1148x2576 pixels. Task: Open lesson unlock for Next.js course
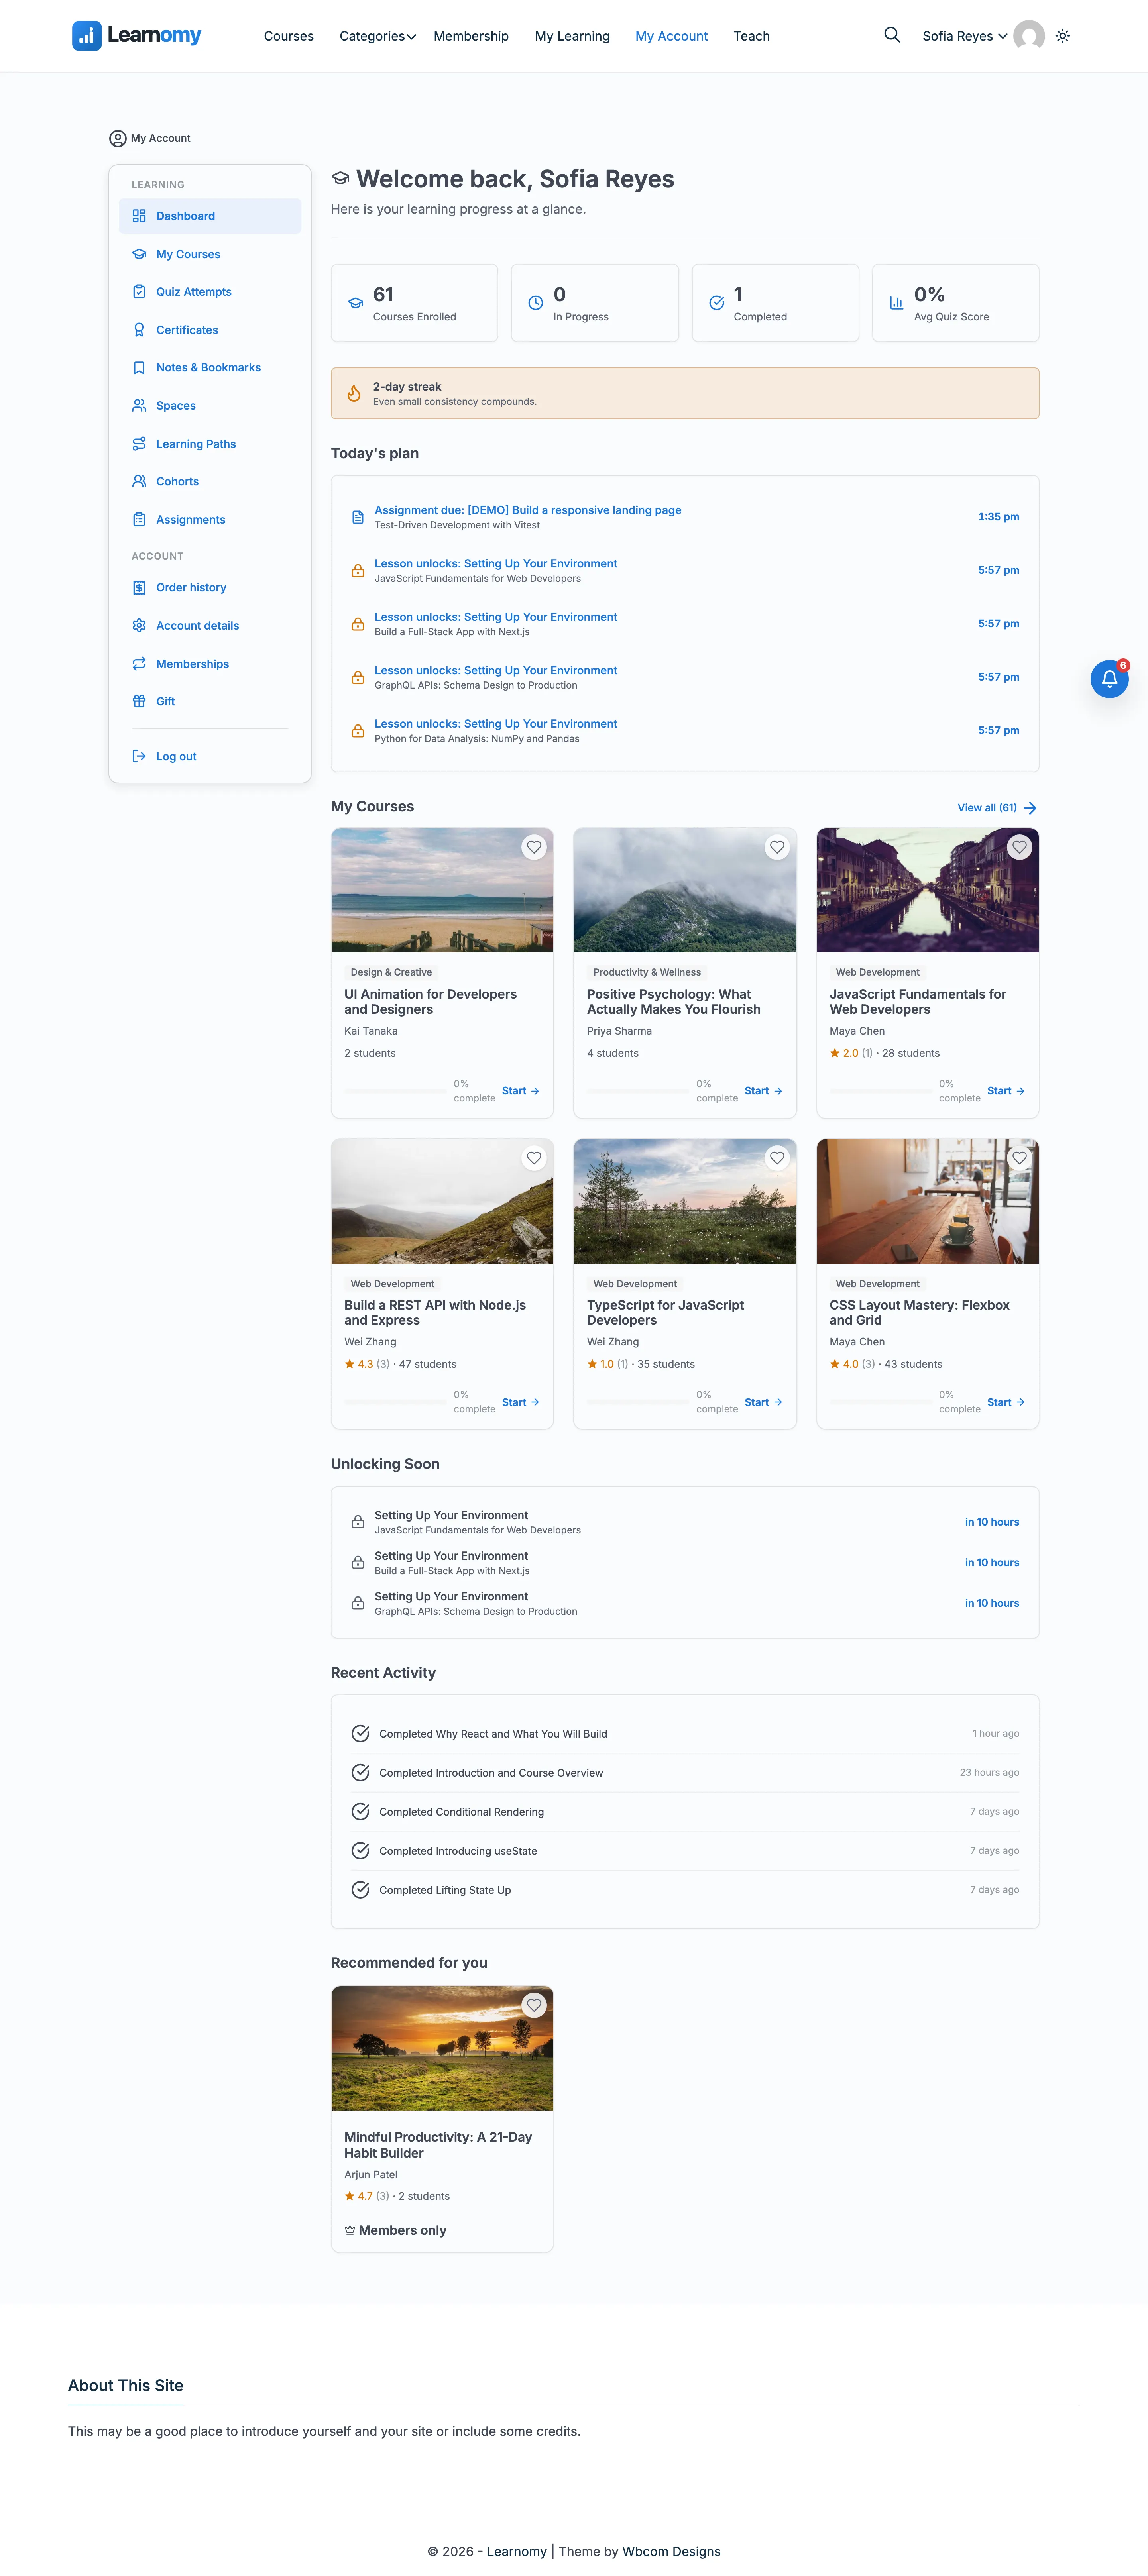coord(496,617)
